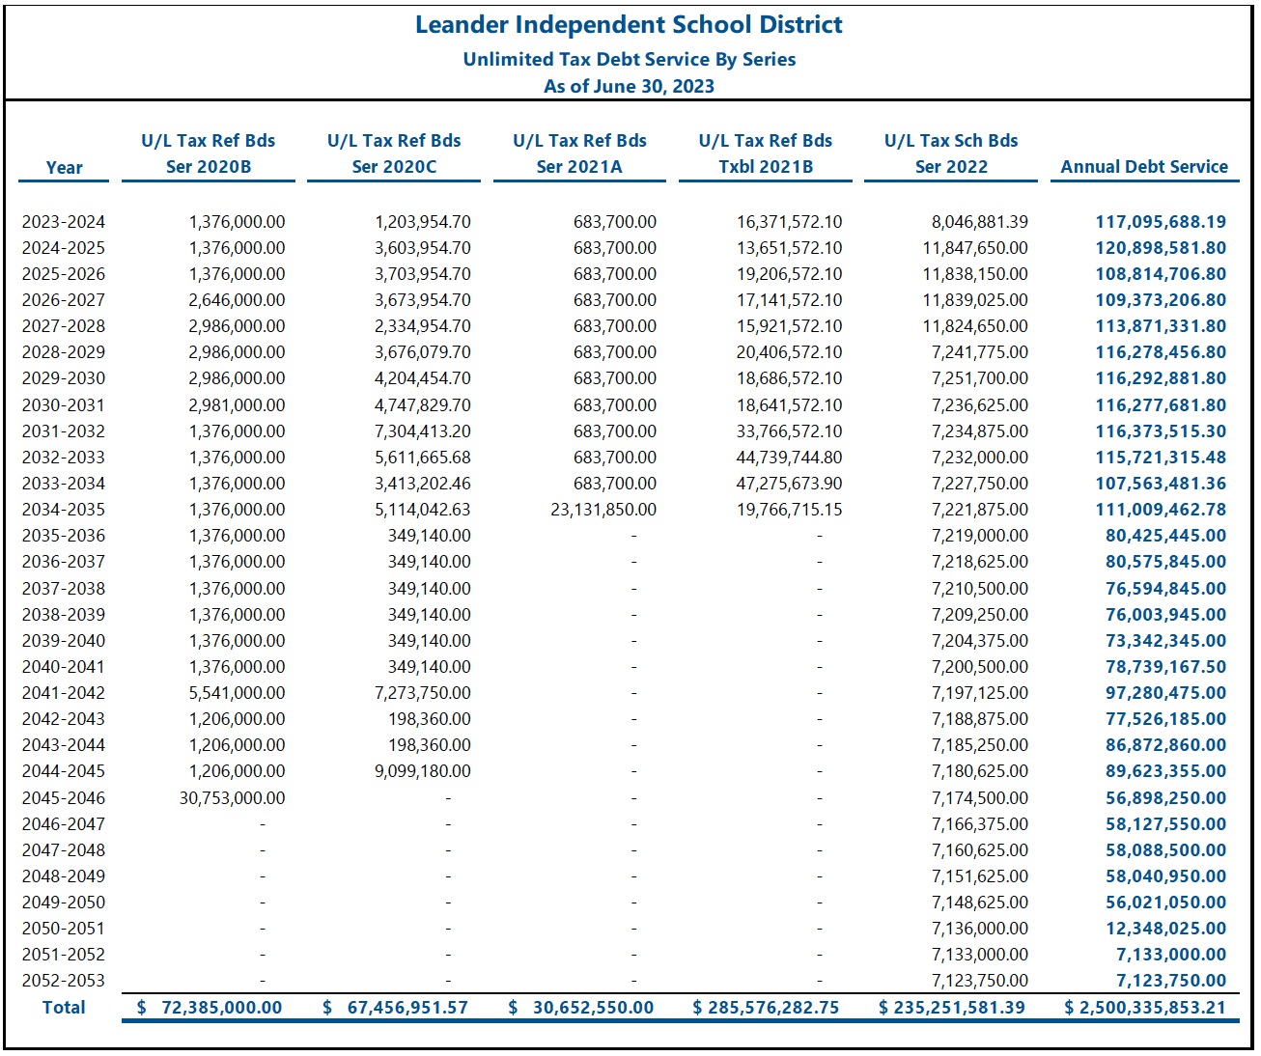Select annual debt service value 12,348,025.00

click(x=1166, y=929)
